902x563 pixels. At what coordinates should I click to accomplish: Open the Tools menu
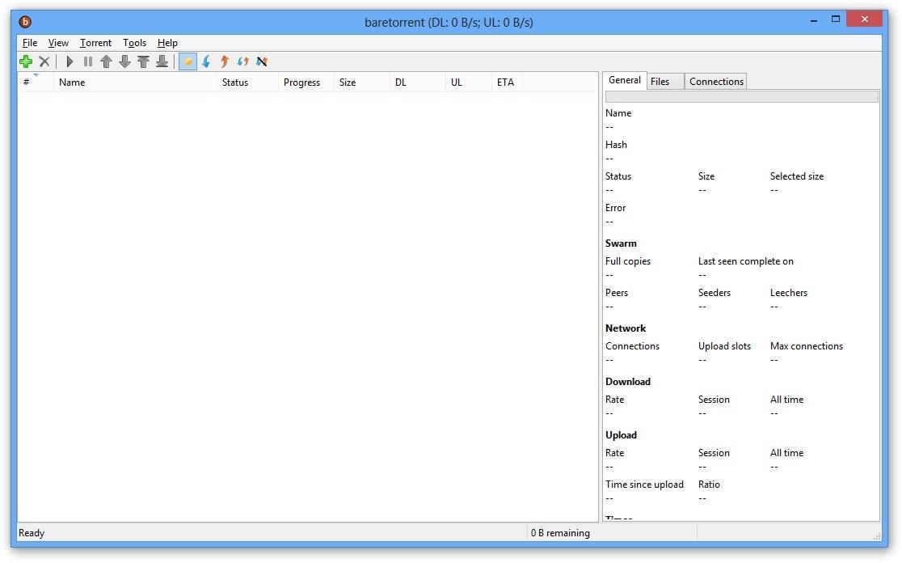[x=135, y=43]
